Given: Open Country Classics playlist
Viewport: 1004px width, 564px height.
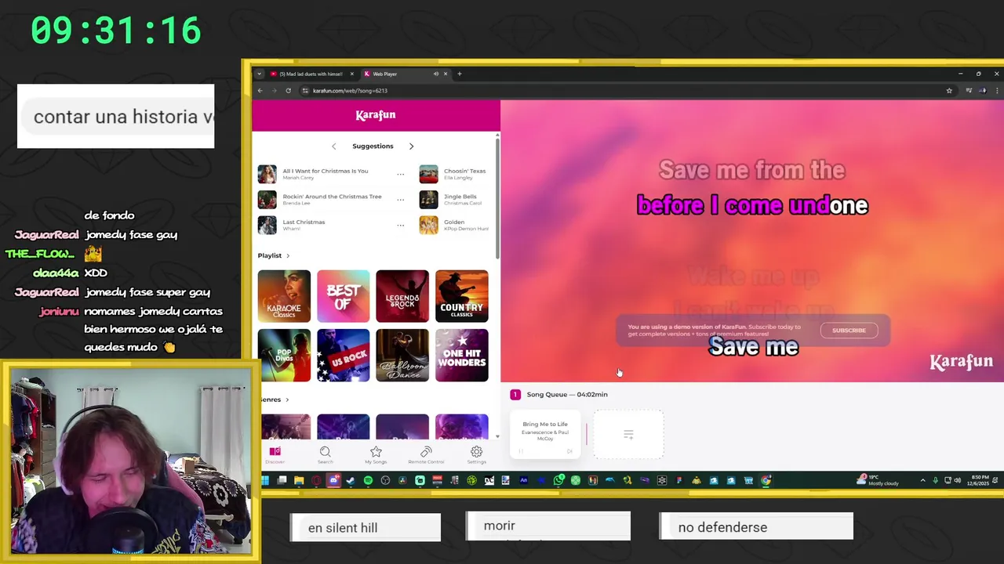Looking at the screenshot, I should point(461,296).
